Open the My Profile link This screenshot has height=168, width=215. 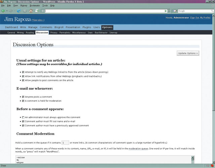[205, 18]
